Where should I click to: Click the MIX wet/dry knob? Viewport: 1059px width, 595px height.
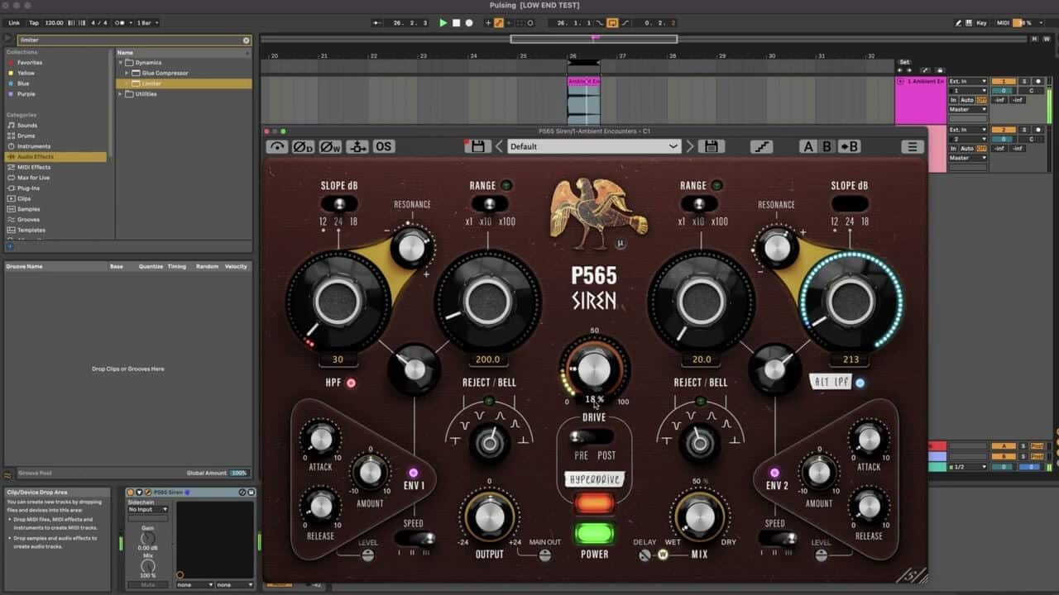[700, 516]
